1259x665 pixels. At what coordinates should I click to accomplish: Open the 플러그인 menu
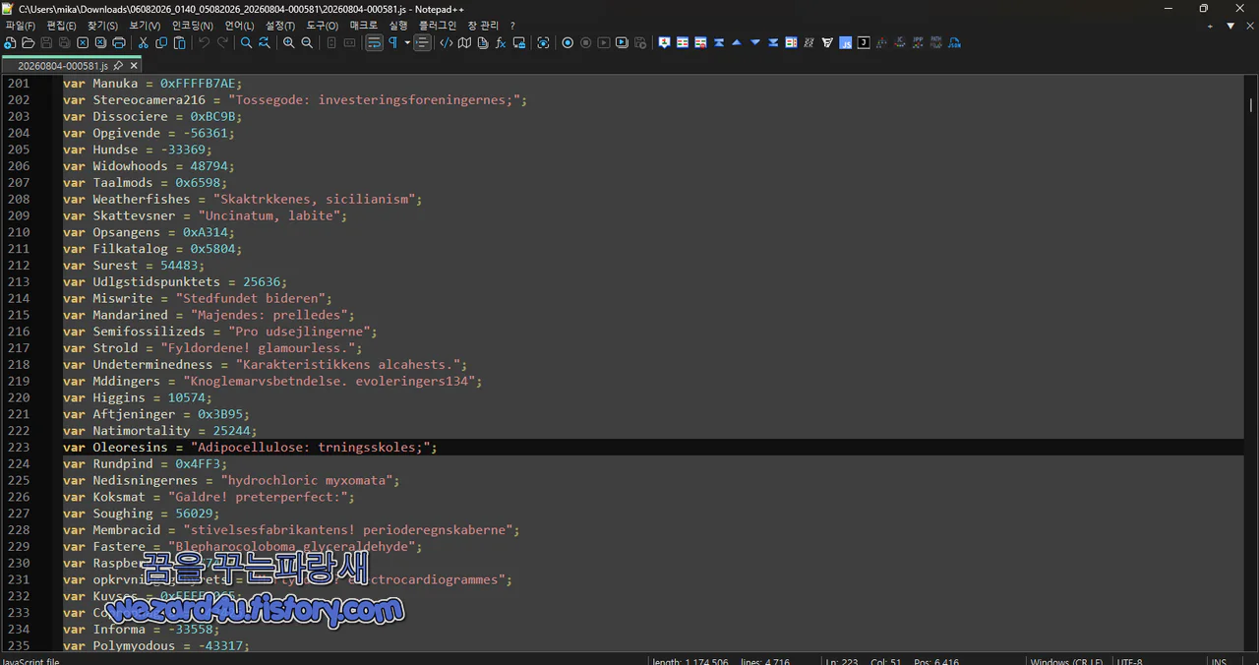438,26
